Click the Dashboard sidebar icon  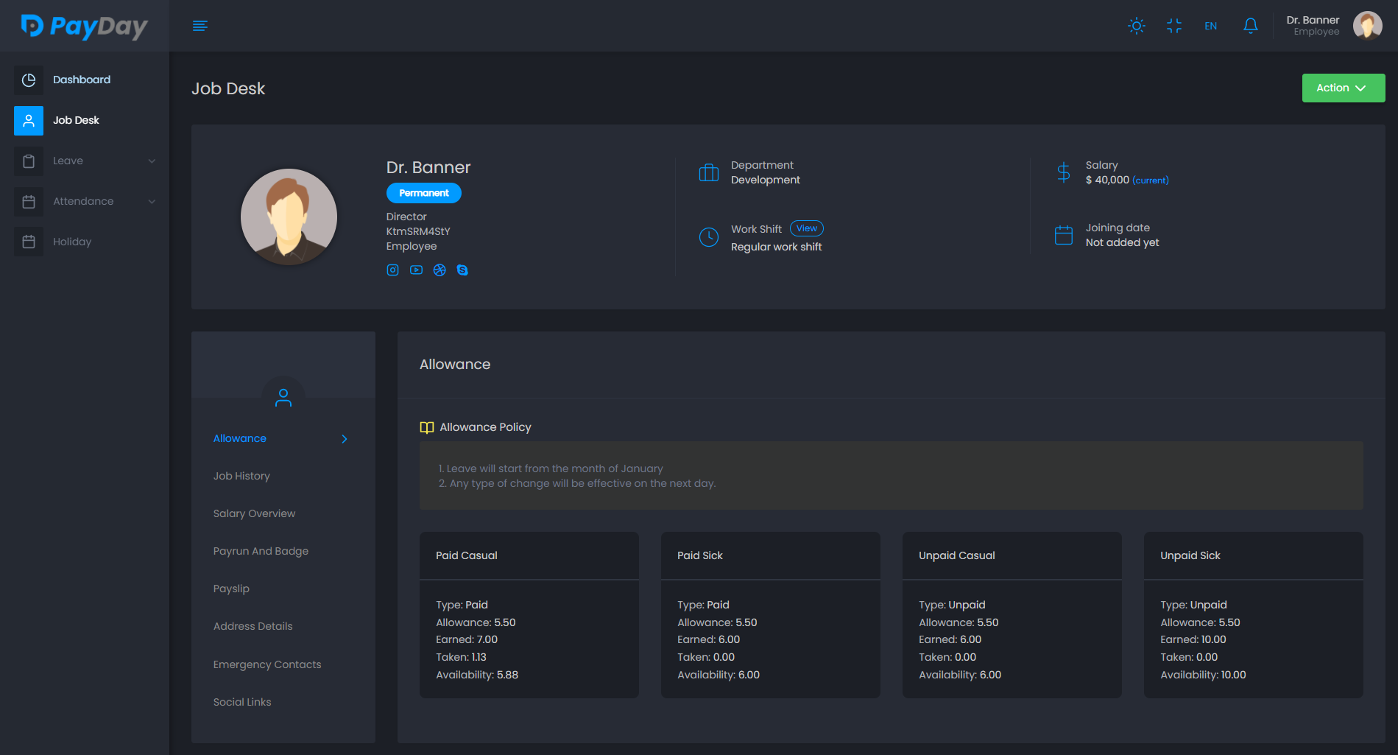tap(29, 80)
